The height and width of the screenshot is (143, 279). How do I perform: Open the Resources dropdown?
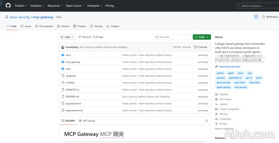(x=55, y=6)
